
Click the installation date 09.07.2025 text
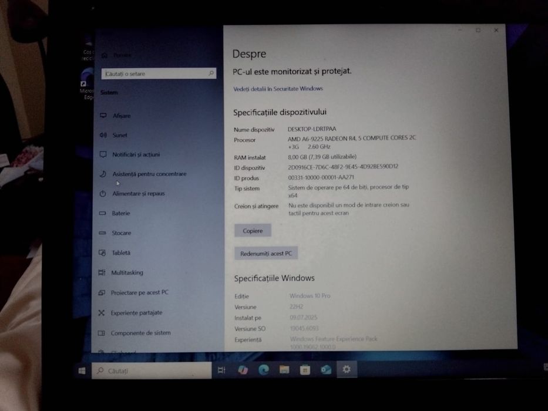(303, 317)
